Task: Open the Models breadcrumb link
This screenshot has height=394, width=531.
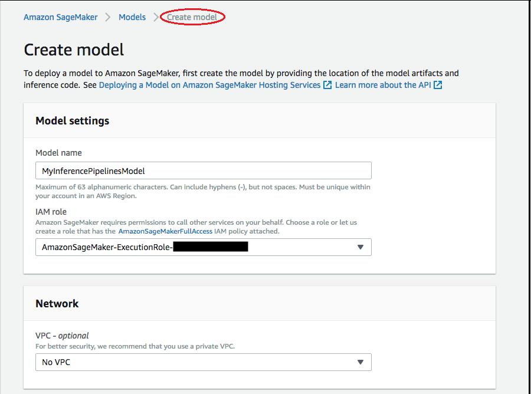Action: pos(132,17)
